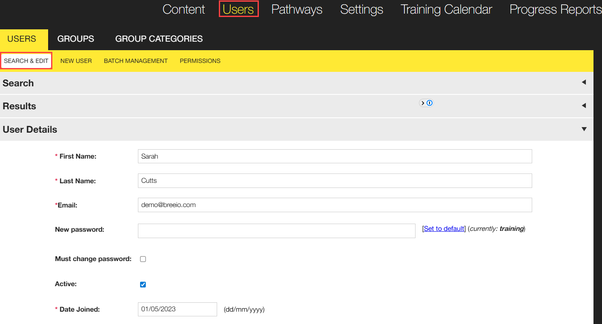Switch to the Groups tab
The height and width of the screenshot is (324, 602).
pos(76,39)
